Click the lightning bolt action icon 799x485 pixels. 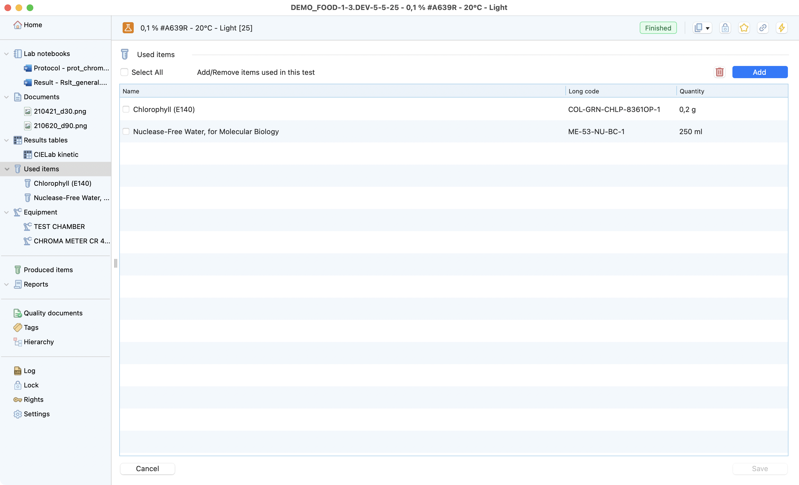tap(782, 28)
